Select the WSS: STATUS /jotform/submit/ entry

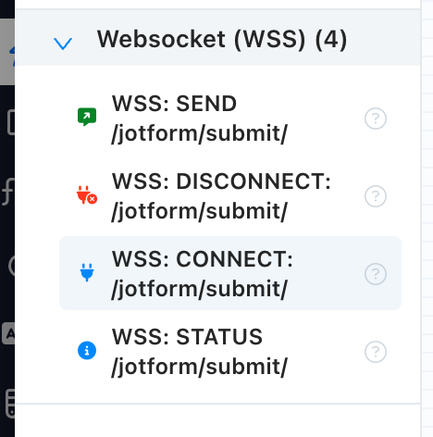[x=230, y=352]
